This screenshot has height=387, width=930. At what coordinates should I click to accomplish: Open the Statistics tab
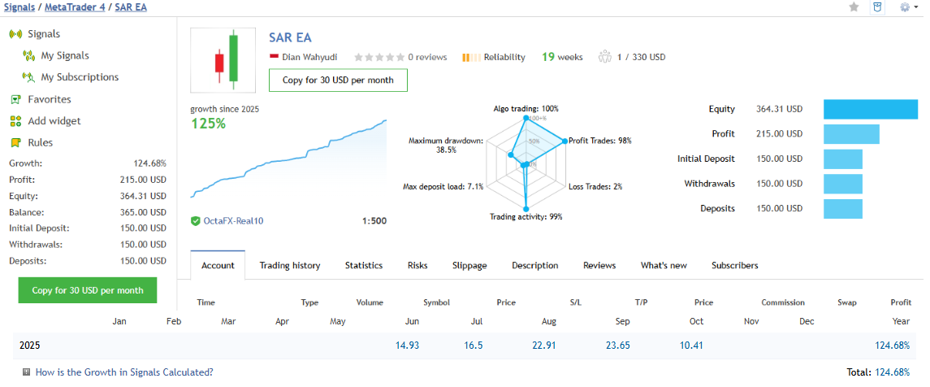[x=363, y=266]
